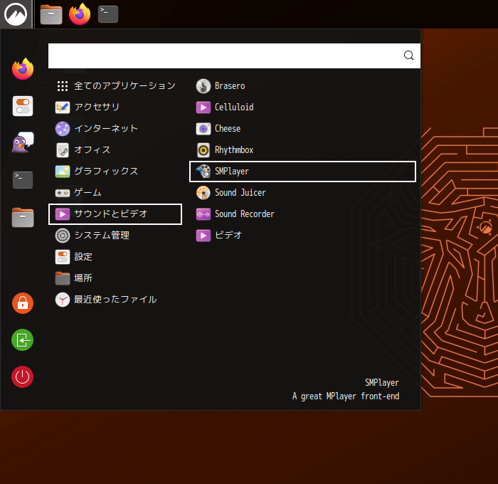Open Pidgin messenger favorite in sidebar
This screenshot has width=498, height=484.
23,142
